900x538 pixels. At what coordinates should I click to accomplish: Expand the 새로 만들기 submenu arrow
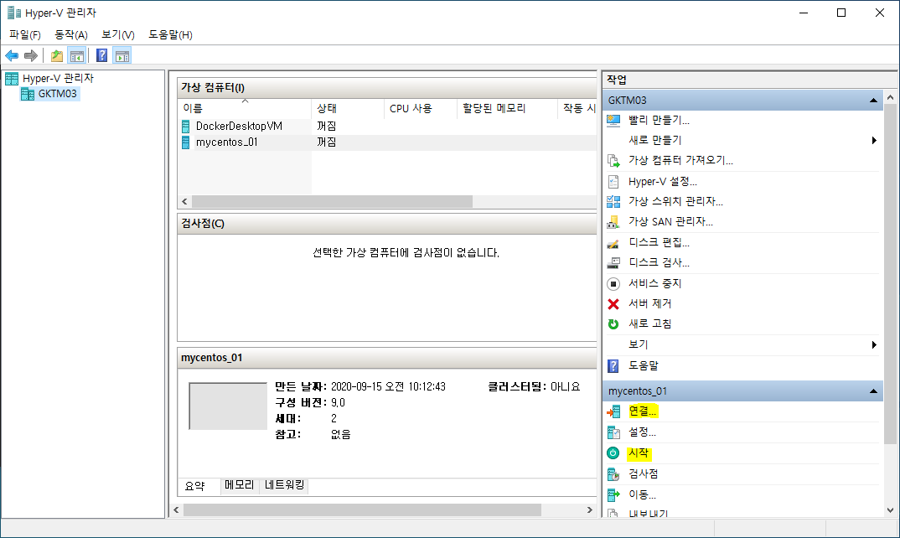point(873,141)
